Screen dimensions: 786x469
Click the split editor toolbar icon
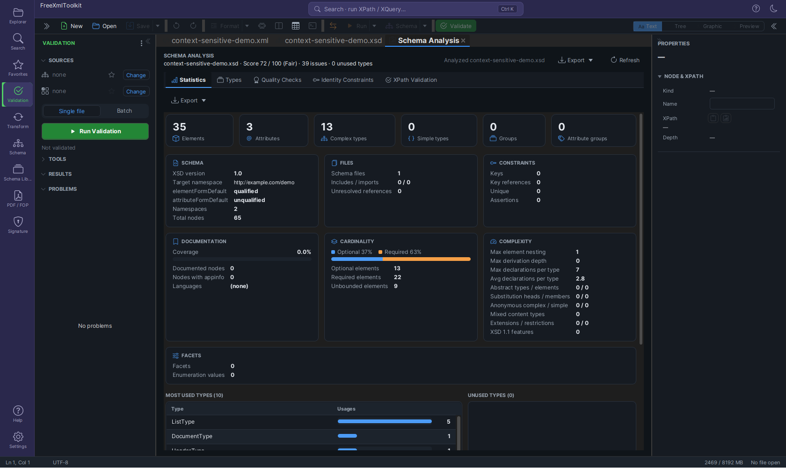pos(279,26)
